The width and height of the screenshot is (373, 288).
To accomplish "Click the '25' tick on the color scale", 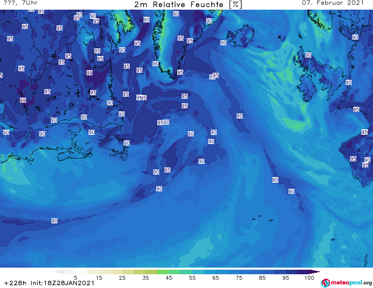I will (122, 277).
